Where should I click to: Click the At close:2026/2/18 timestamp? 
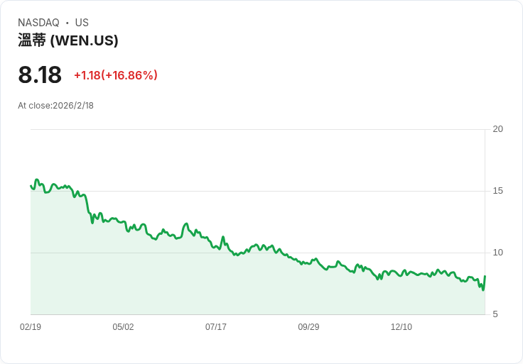pyautogui.click(x=55, y=106)
